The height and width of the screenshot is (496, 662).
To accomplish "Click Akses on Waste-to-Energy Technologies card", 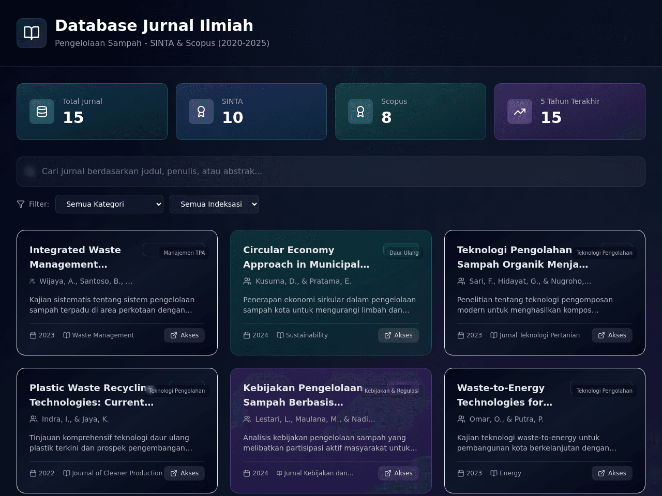I will 612,473.
